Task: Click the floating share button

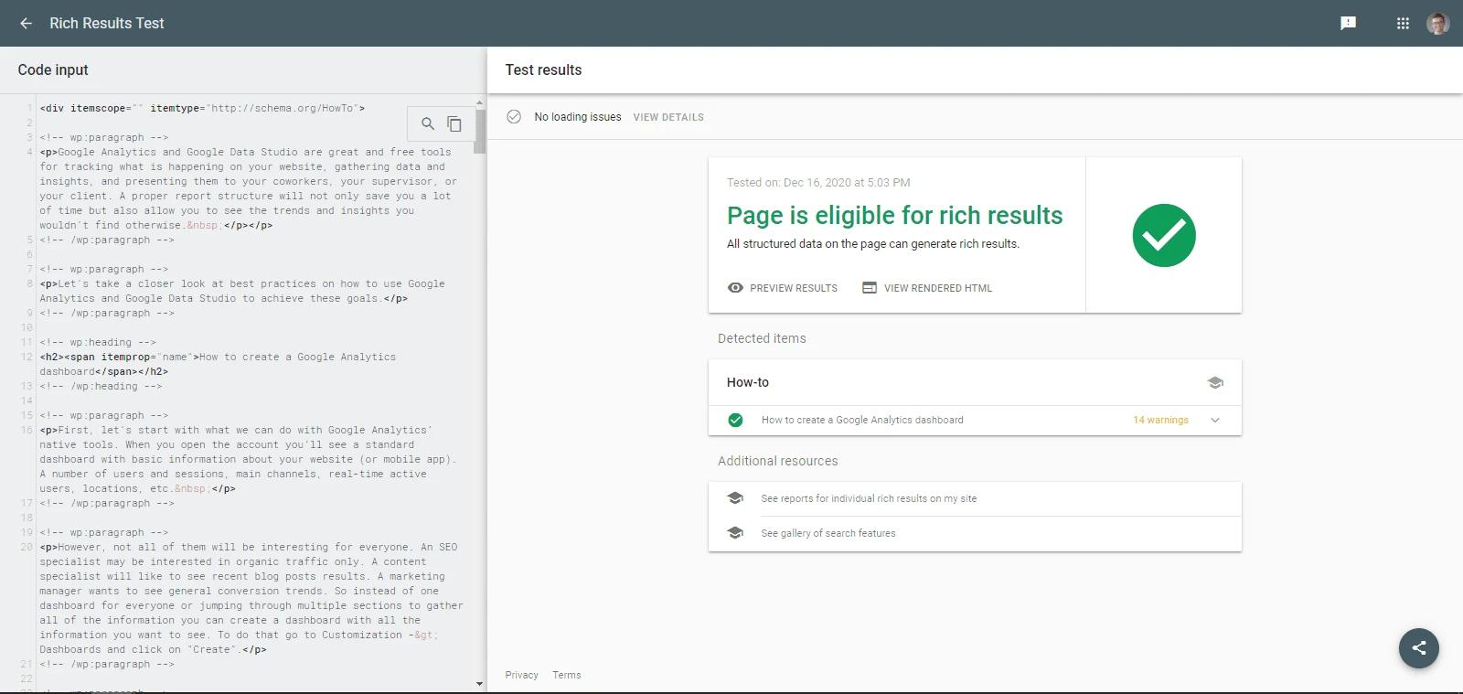Action: click(1418, 648)
